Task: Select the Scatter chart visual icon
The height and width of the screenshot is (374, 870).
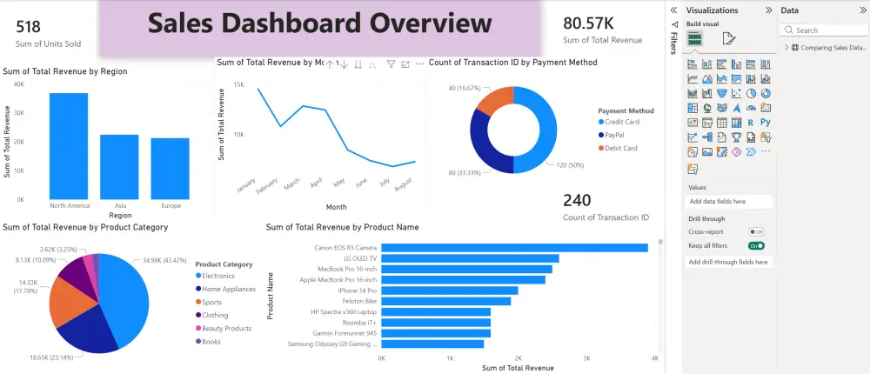Action: [736, 93]
